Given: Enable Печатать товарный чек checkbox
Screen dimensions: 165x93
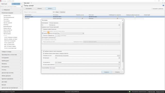Looking at the screenshot, I should (42, 36).
